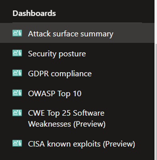This screenshot has width=157, height=160.
Task: Click the CISA known exploits chart icon
Action: (x=17, y=143)
